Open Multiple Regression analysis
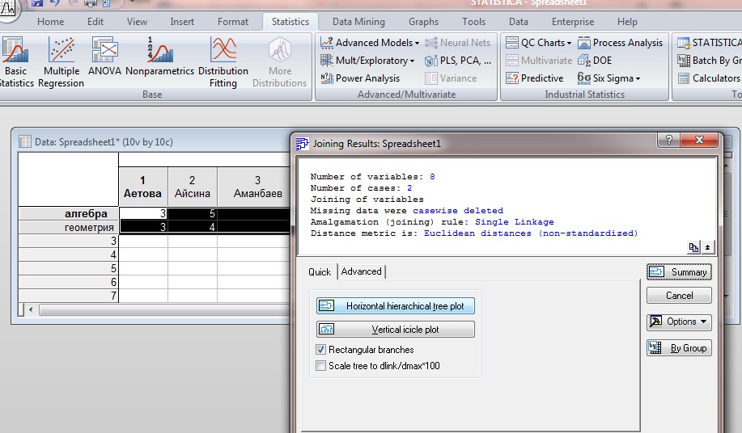This screenshot has height=433, width=742. [x=61, y=62]
